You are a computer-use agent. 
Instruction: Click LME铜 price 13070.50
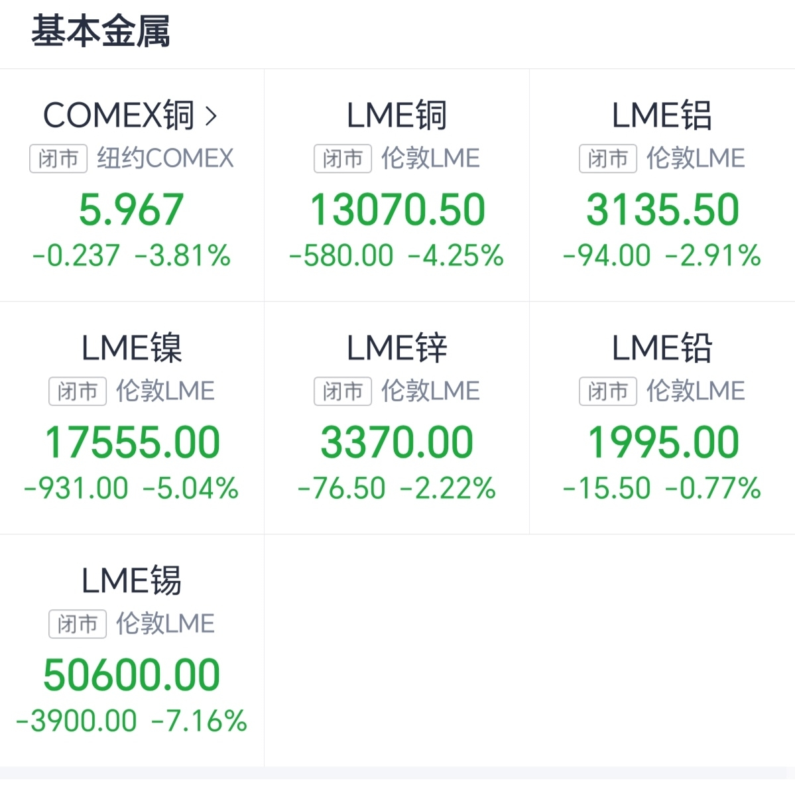(397, 210)
